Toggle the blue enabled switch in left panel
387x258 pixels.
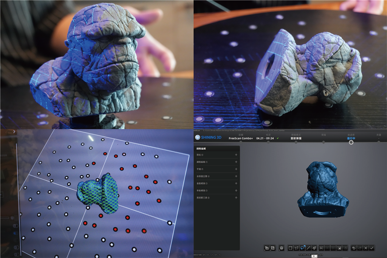point(15,233)
